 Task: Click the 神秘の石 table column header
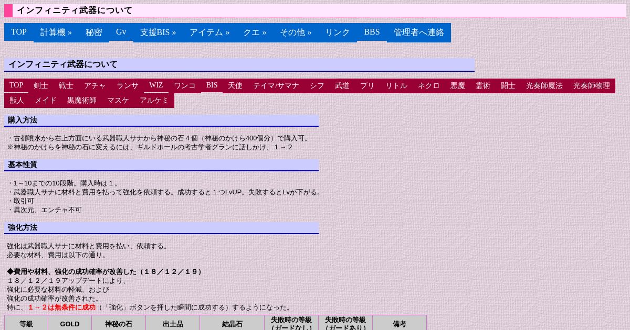tap(119, 324)
